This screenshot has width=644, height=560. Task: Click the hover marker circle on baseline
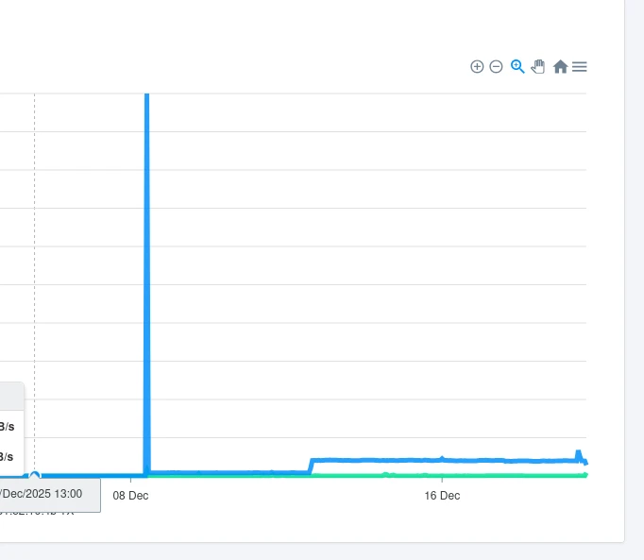35,476
